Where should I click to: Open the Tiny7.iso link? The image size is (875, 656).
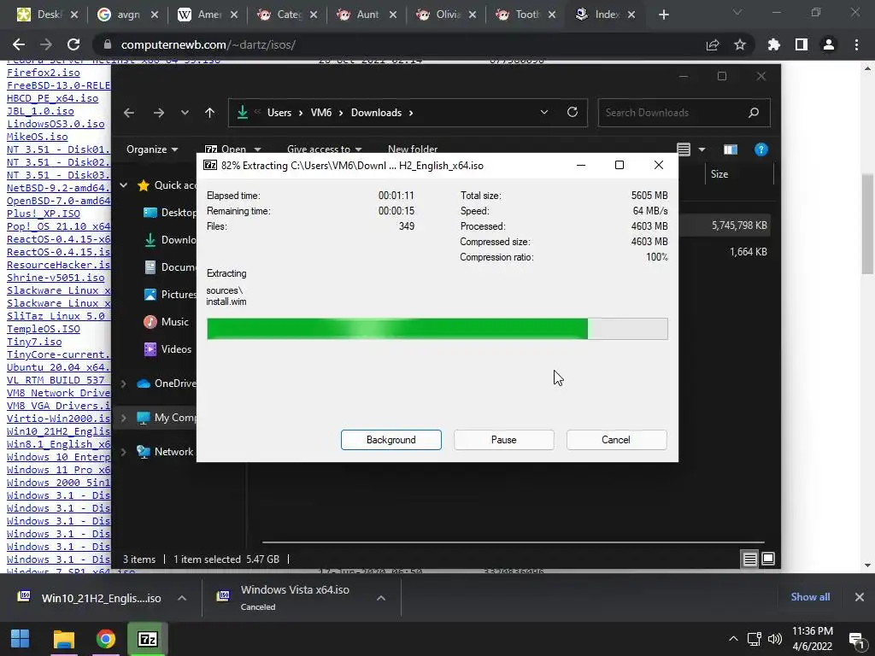pos(34,342)
